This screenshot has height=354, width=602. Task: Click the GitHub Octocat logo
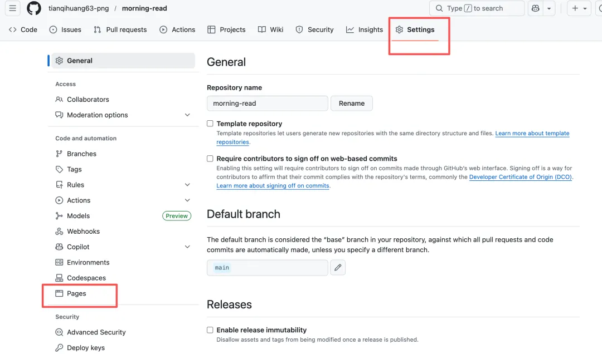coord(34,8)
